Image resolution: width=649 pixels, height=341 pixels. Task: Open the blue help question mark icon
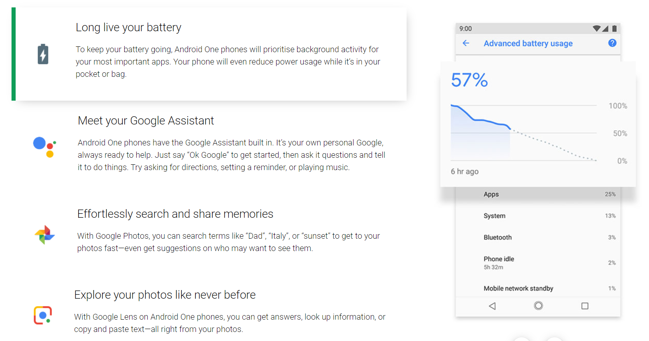point(612,43)
